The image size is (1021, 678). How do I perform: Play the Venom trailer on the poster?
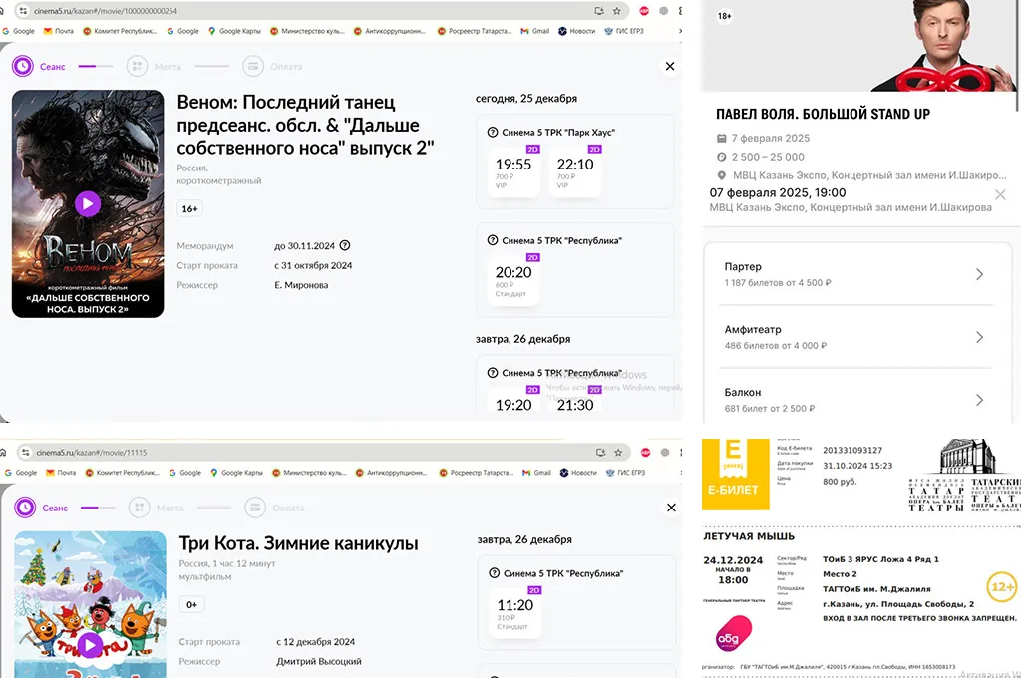[88, 203]
